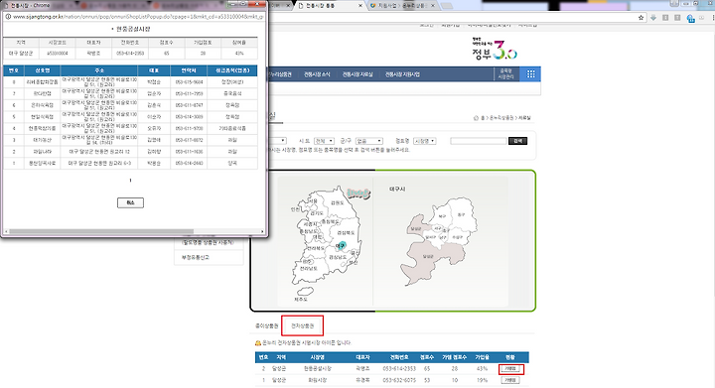The height and width of the screenshot is (388, 715).
Task: Click 현풍공설시장 name in the market table
Action: pyautogui.click(x=318, y=368)
